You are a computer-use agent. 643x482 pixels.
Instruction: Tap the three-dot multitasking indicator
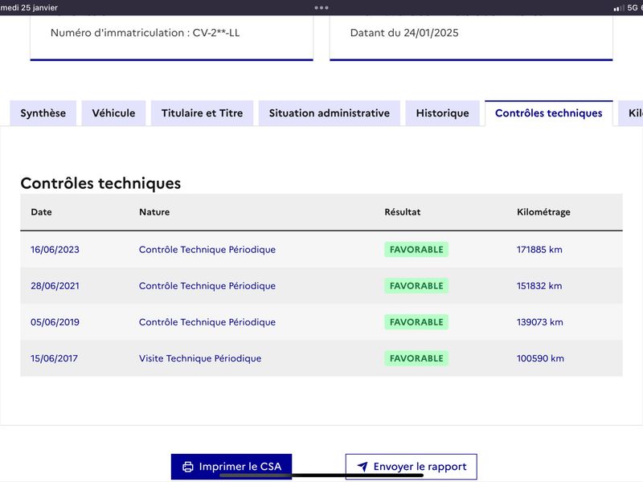321,7
